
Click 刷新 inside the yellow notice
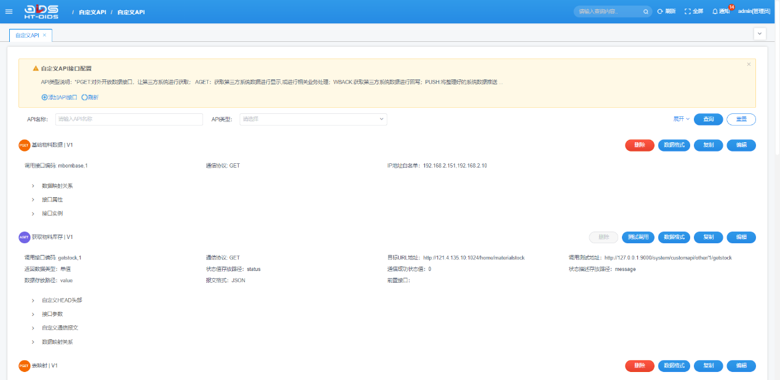coord(90,97)
